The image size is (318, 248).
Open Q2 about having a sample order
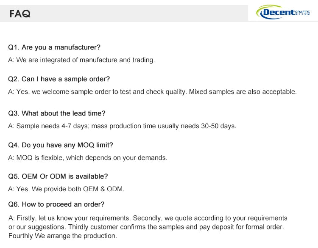point(59,79)
